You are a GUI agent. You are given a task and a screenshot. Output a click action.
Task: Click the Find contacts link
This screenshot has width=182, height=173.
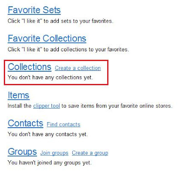[64, 124]
